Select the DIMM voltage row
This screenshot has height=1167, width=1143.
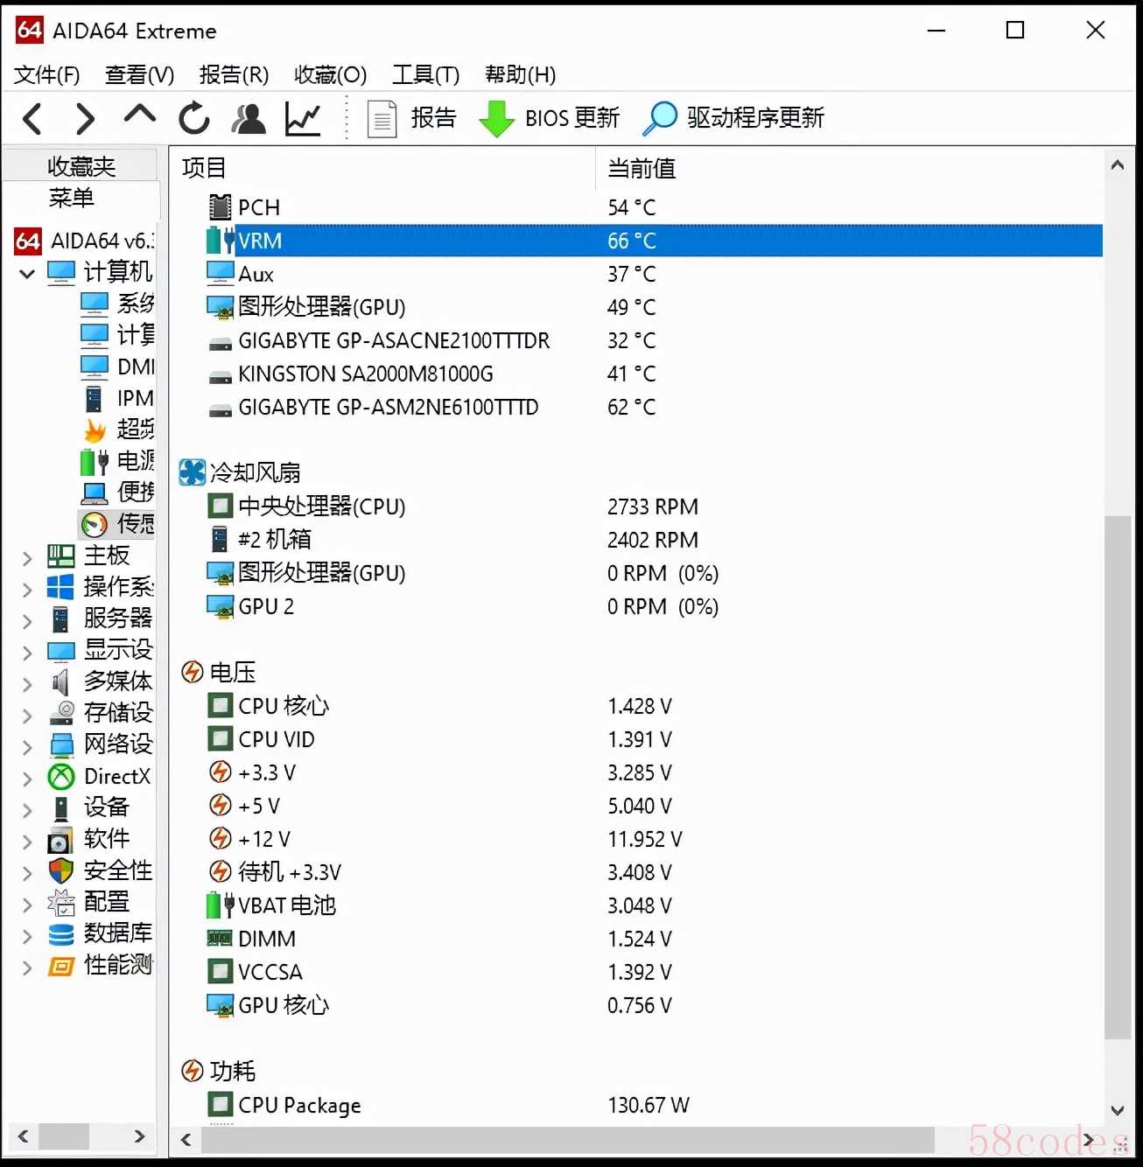pyautogui.click(x=654, y=939)
